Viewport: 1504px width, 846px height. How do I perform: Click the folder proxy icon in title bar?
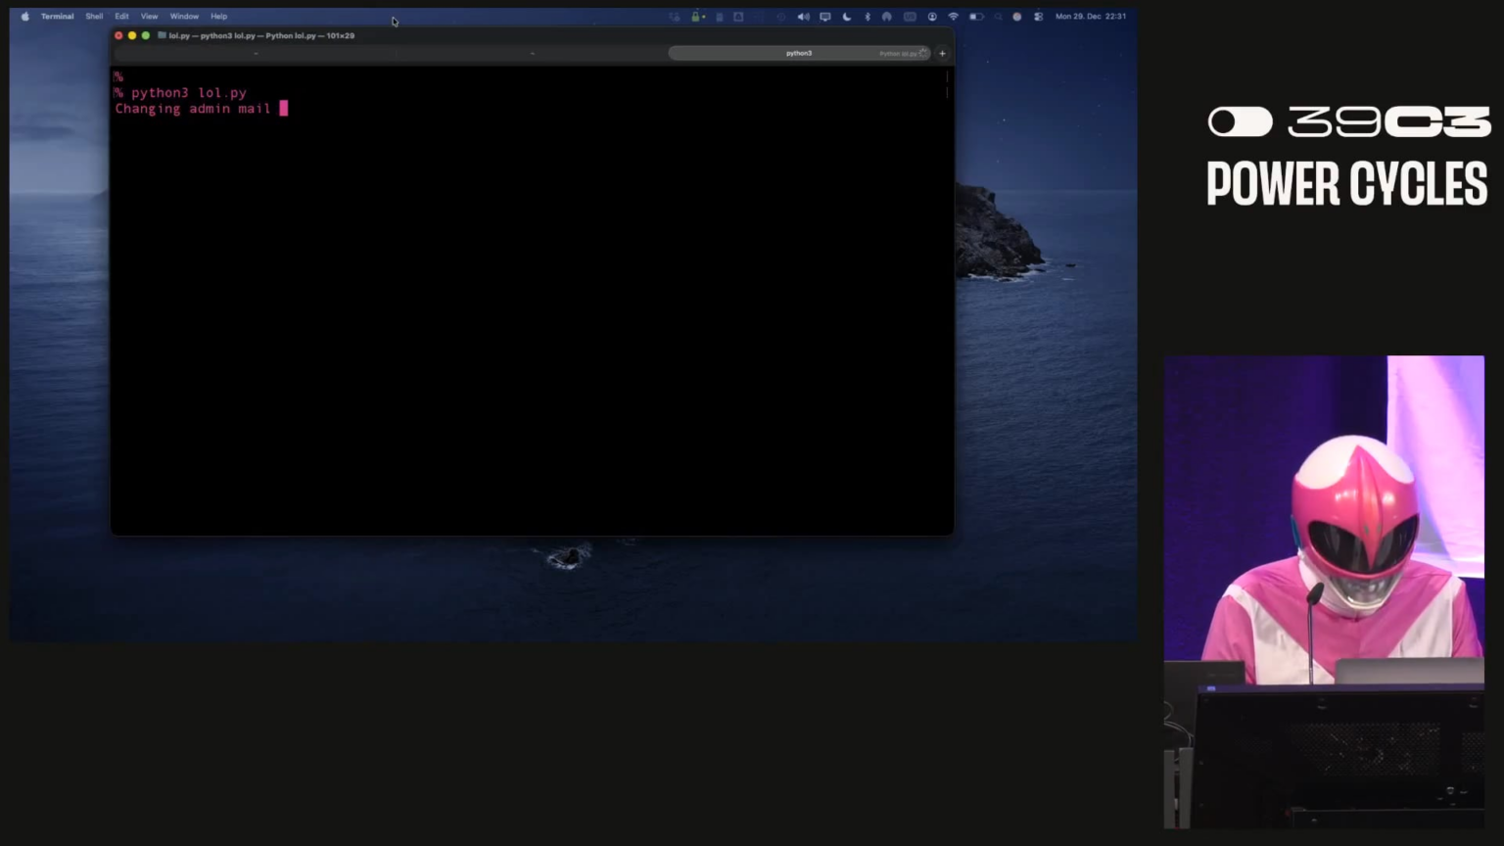tap(162, 35)
